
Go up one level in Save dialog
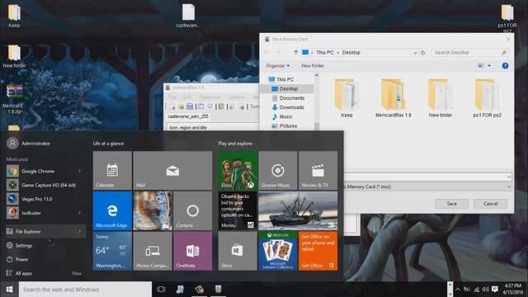coord(295,52)
